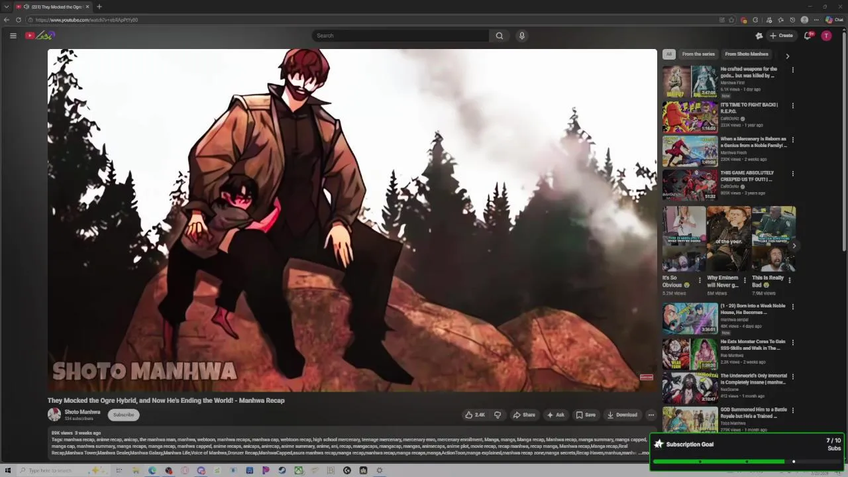
Task: Open the Windows Start menu
Action: point(7,470)
